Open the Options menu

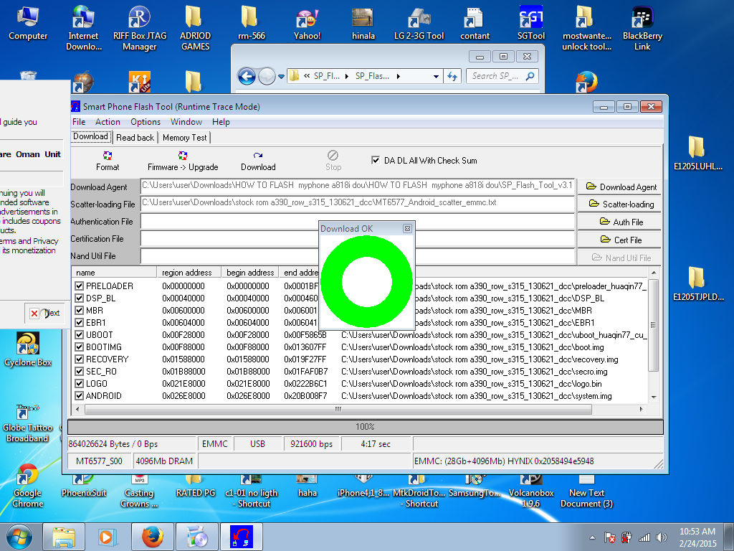(145, 122)
